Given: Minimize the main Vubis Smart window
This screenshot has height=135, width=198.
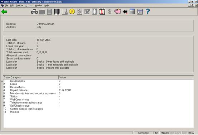Looking at the screenshot, I should (189, 2).
